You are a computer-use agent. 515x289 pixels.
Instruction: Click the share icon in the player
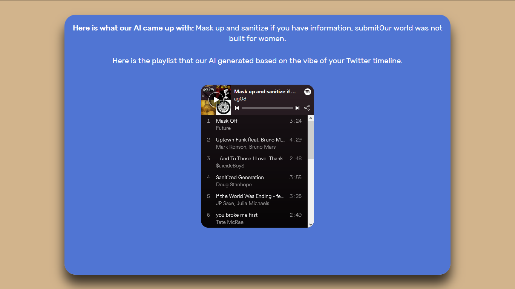307,108
